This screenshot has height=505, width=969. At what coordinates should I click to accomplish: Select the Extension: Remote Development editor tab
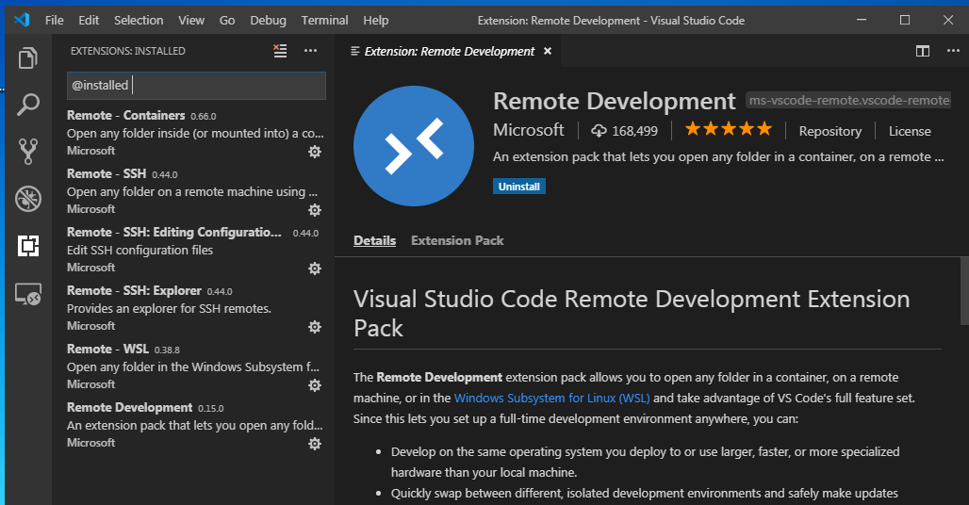point(450,51)
